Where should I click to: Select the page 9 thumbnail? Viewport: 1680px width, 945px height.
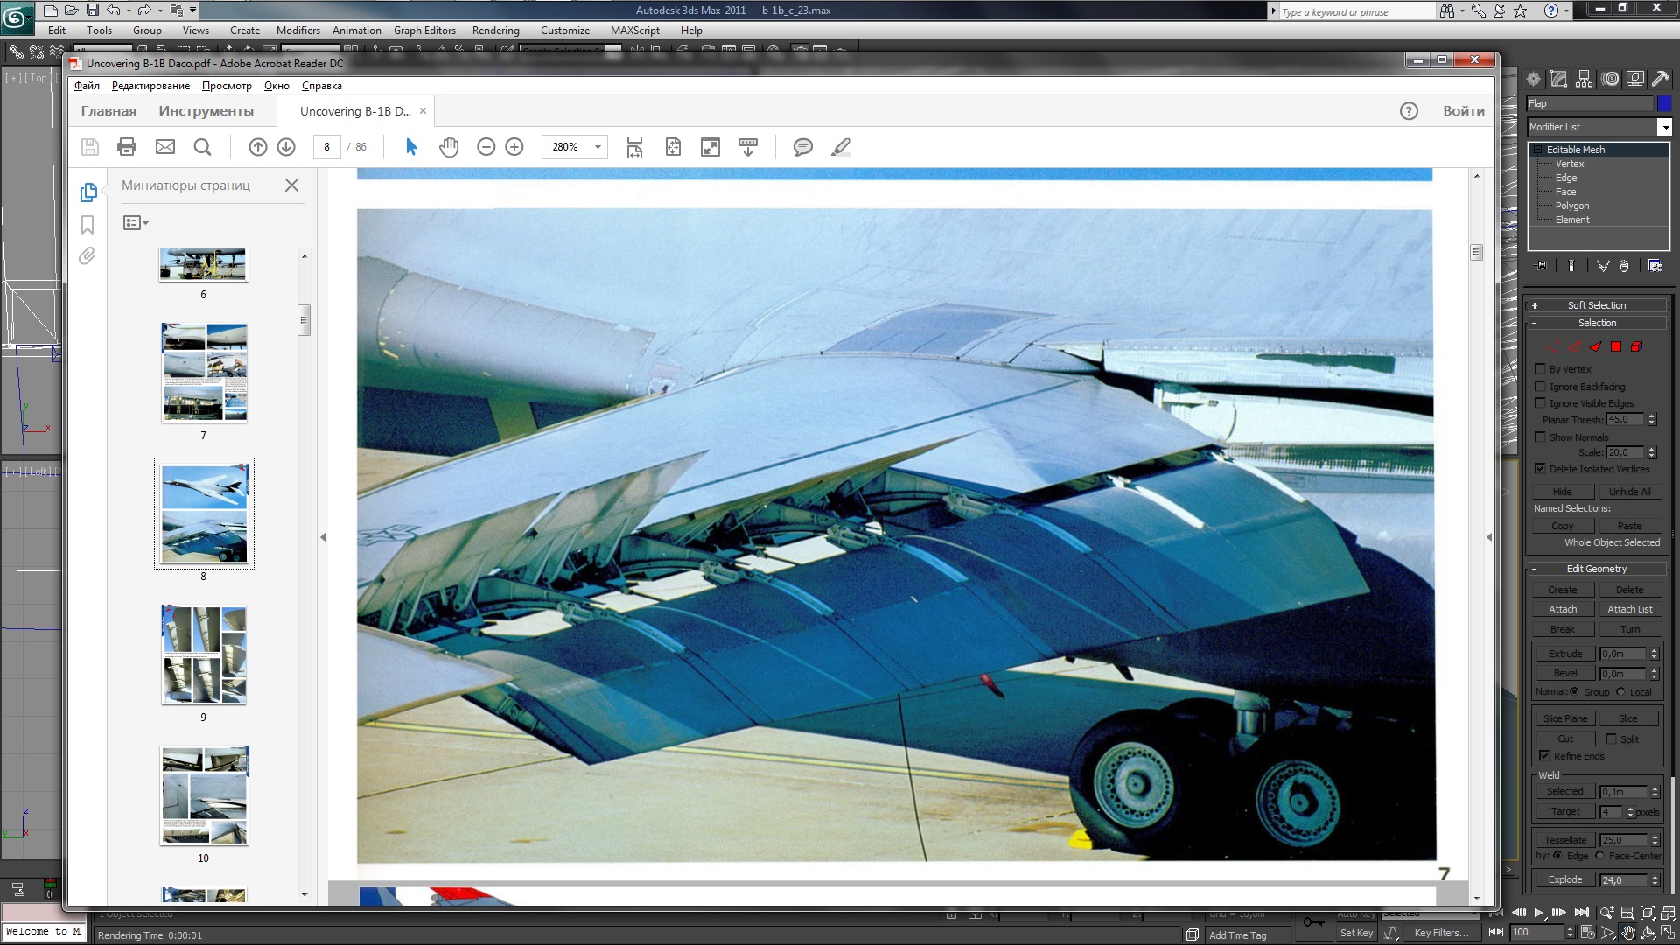[204, 654]
